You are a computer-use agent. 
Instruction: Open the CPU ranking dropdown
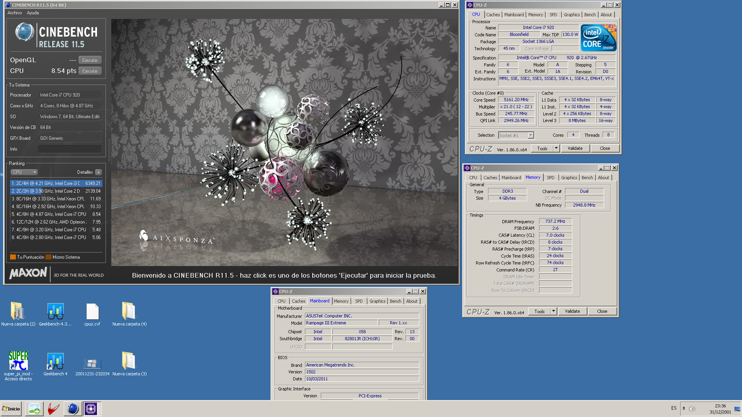(x=24, y=172)
